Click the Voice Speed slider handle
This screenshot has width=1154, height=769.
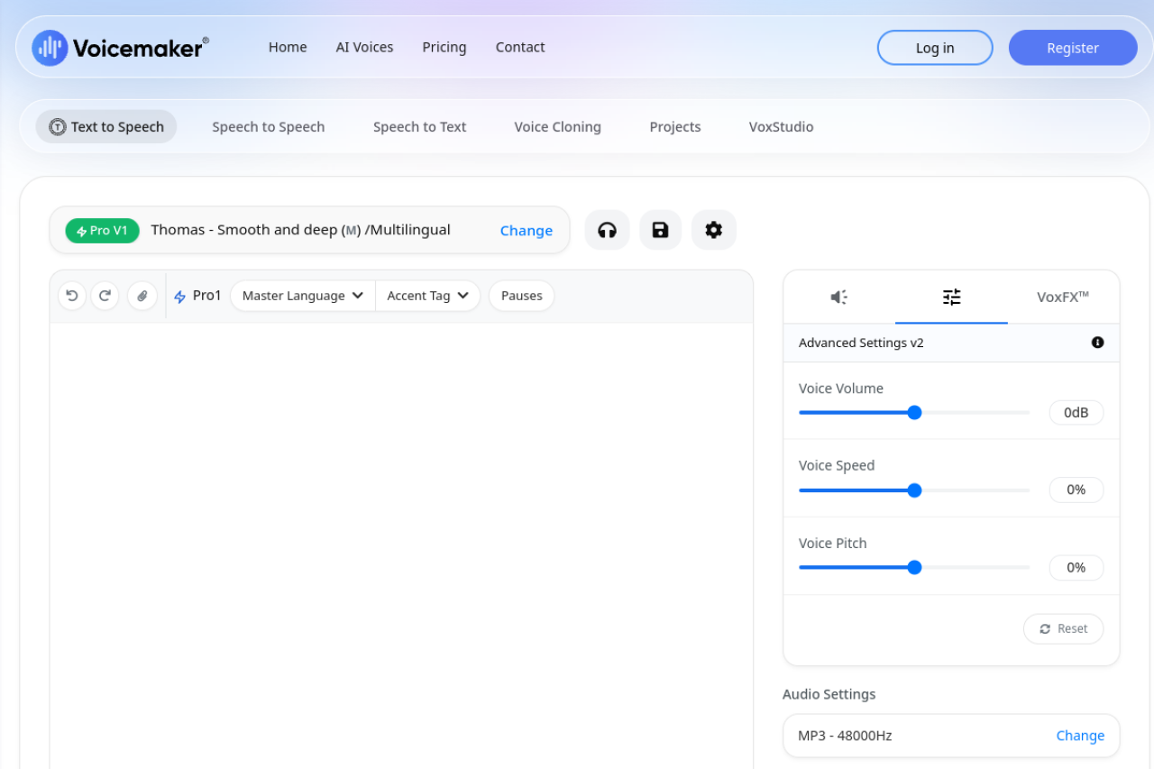click(914, 490)
